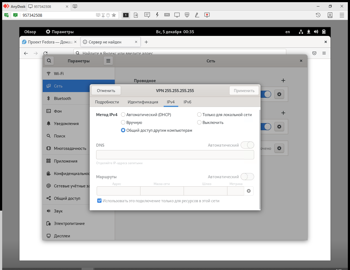Open AnyDesk keyboard settings icon

pos(167,15)
